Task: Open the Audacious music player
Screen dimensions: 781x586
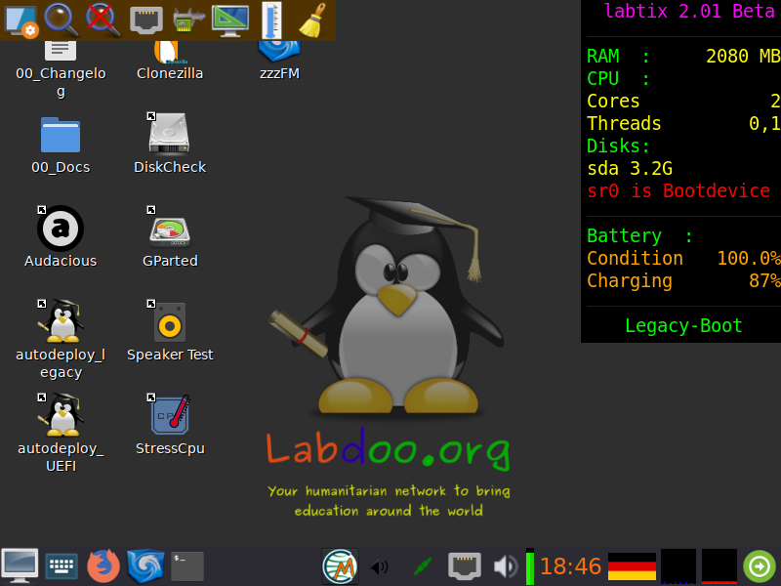Action: pyautogui.click(x=61, y=237)
